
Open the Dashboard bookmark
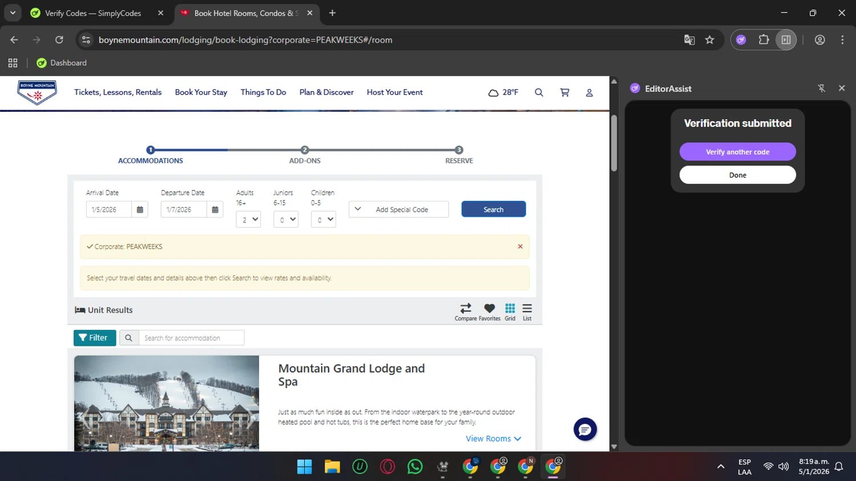[62, 63]
